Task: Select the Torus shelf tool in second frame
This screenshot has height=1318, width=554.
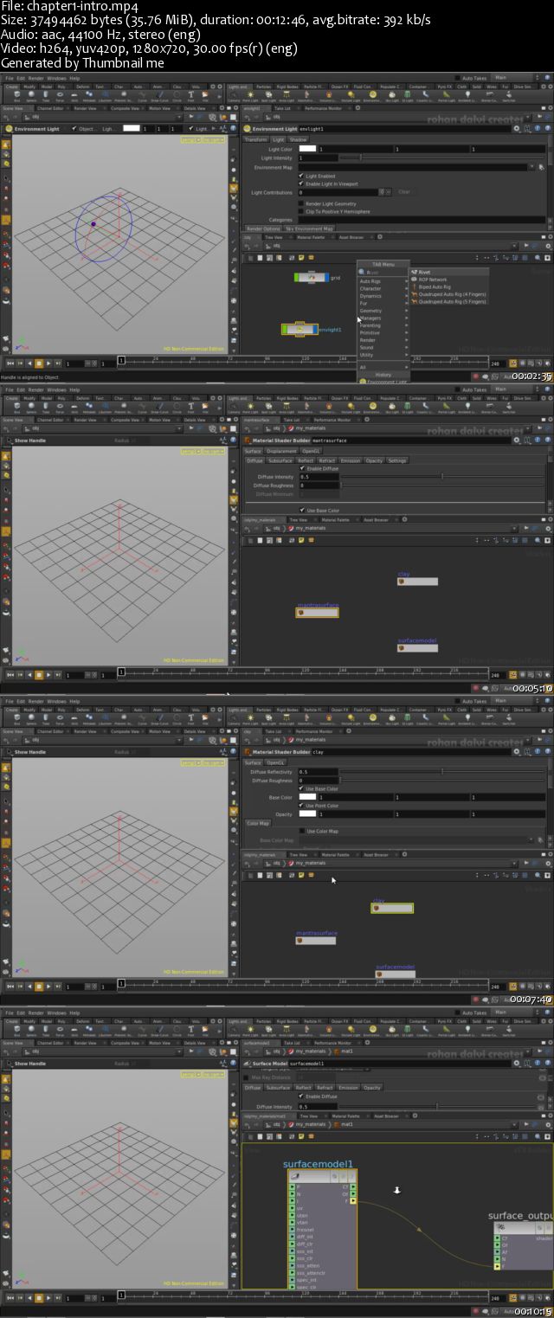Action: coord(61,407)
